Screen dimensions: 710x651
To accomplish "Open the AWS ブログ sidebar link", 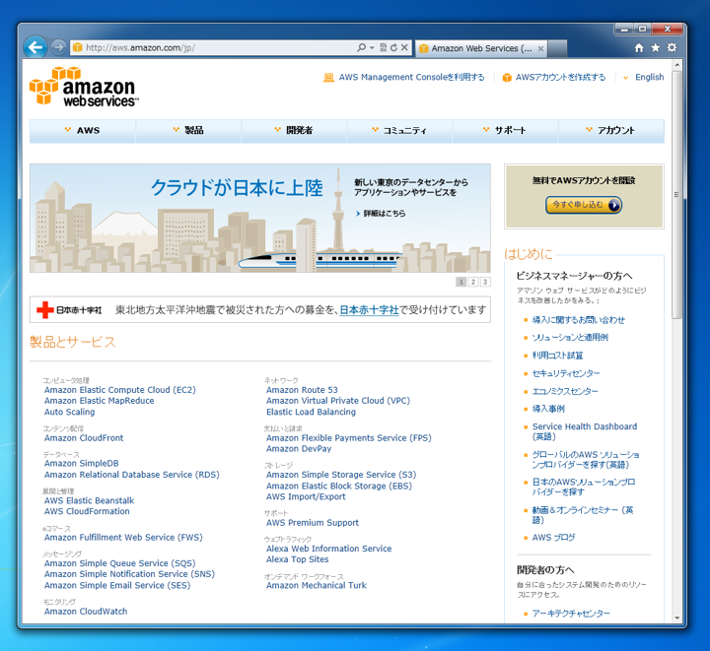I will (554, 538).
